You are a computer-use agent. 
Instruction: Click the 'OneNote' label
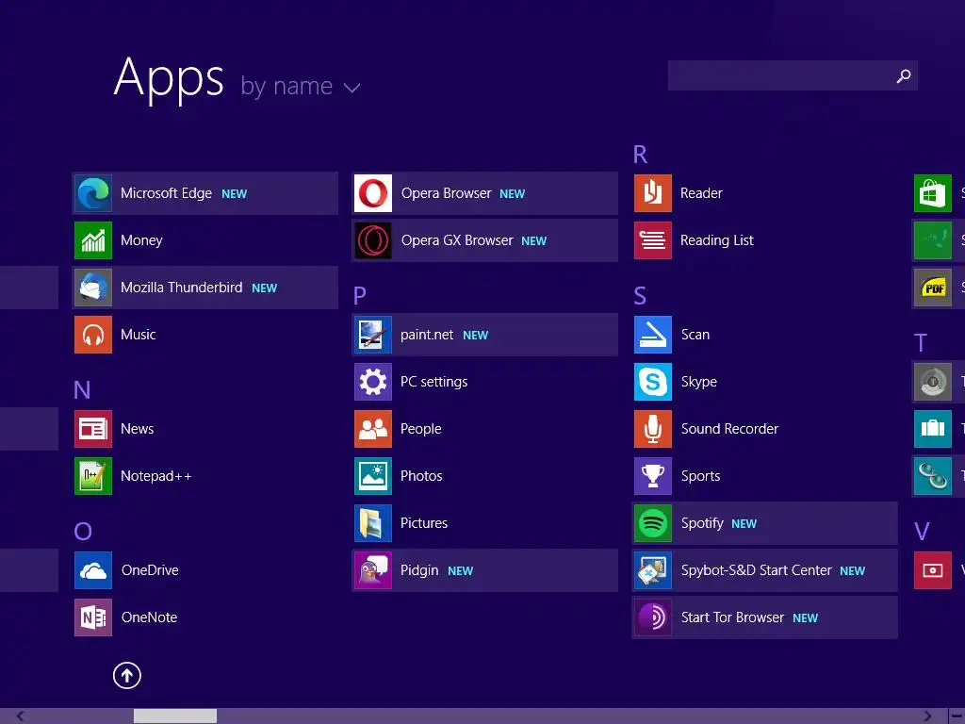click(150, 617)
